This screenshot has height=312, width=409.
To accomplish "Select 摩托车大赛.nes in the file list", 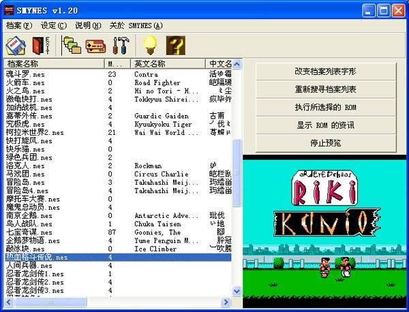I will [33, 199].
